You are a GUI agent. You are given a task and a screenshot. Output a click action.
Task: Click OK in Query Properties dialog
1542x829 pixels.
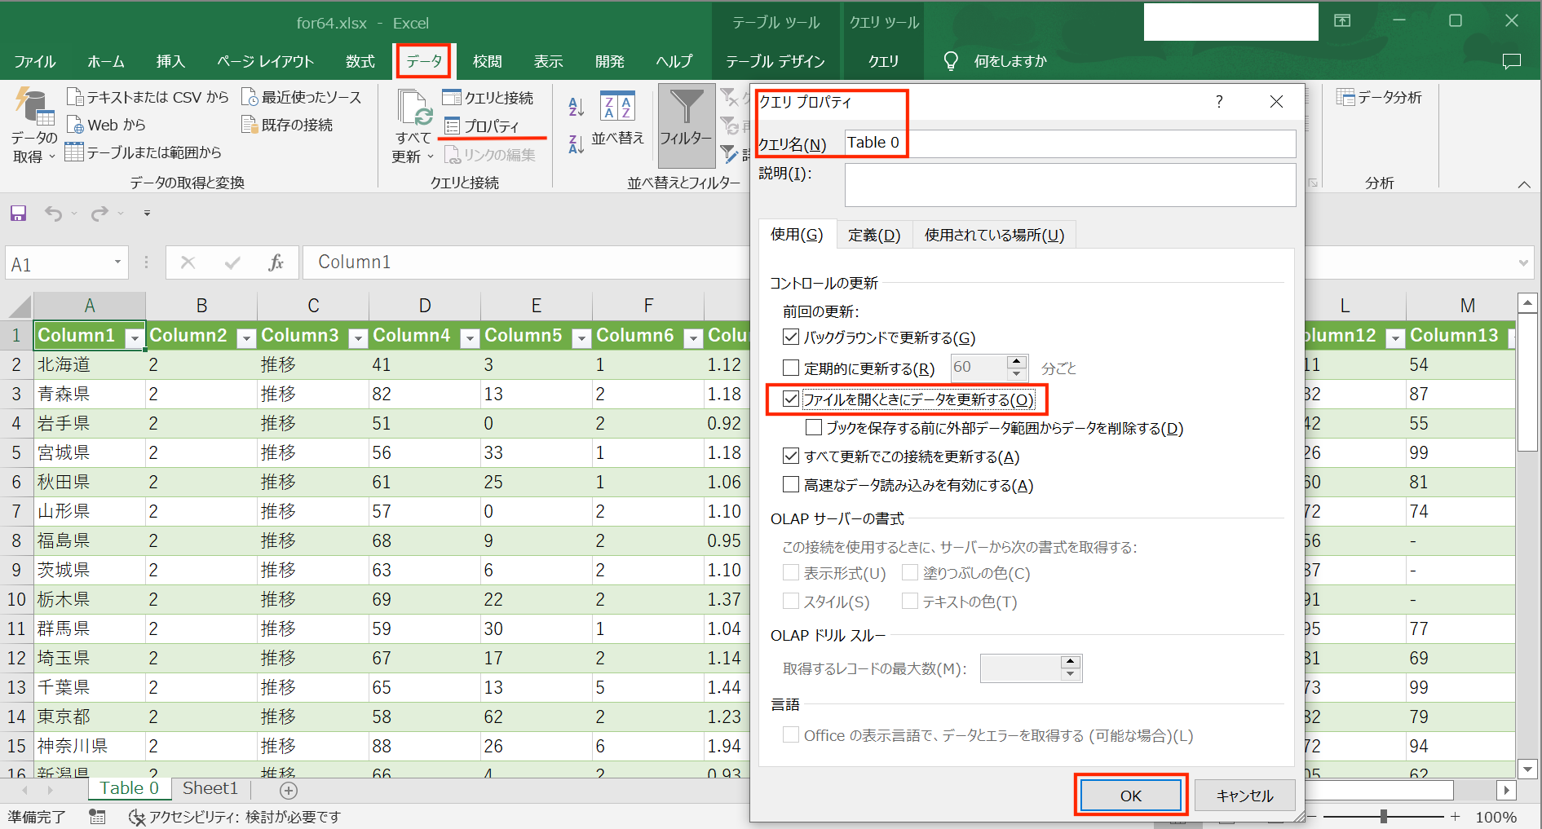(x=1130, y=796)
